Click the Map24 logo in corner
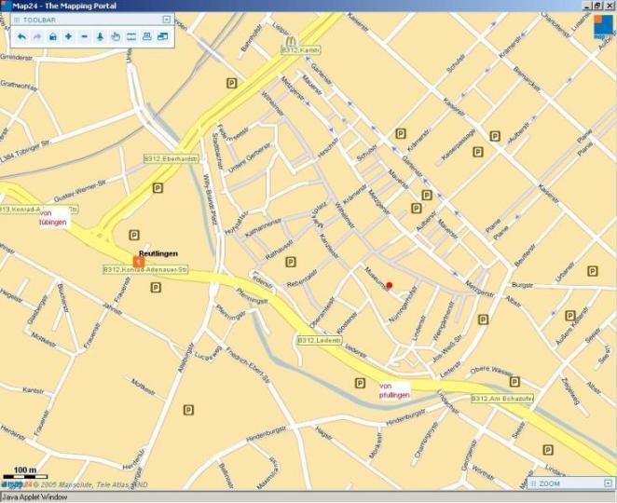Viewport: 617px width, 503px height. tap(599, 28)
